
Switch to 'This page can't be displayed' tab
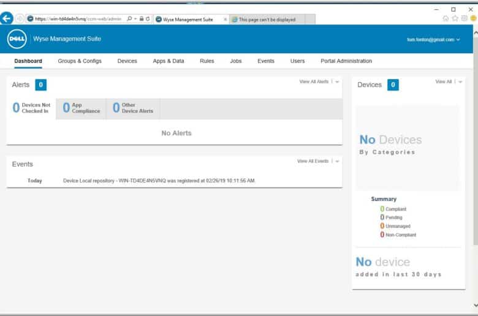click(267, 20)
